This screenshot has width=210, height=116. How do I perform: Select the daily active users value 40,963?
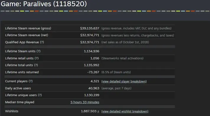(94, 88)
